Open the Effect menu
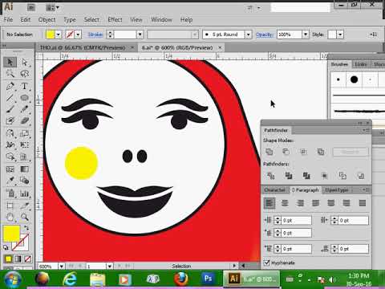Screen dimensions: 385x289 [x=115, y=20]
